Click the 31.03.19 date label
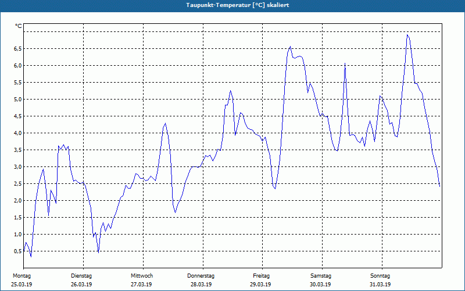The image size is (465, 291). pyautogui.click(x=380, y=285)
